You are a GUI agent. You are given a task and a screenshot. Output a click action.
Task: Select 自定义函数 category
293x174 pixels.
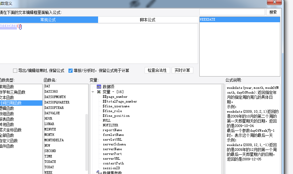click(21, 141)
